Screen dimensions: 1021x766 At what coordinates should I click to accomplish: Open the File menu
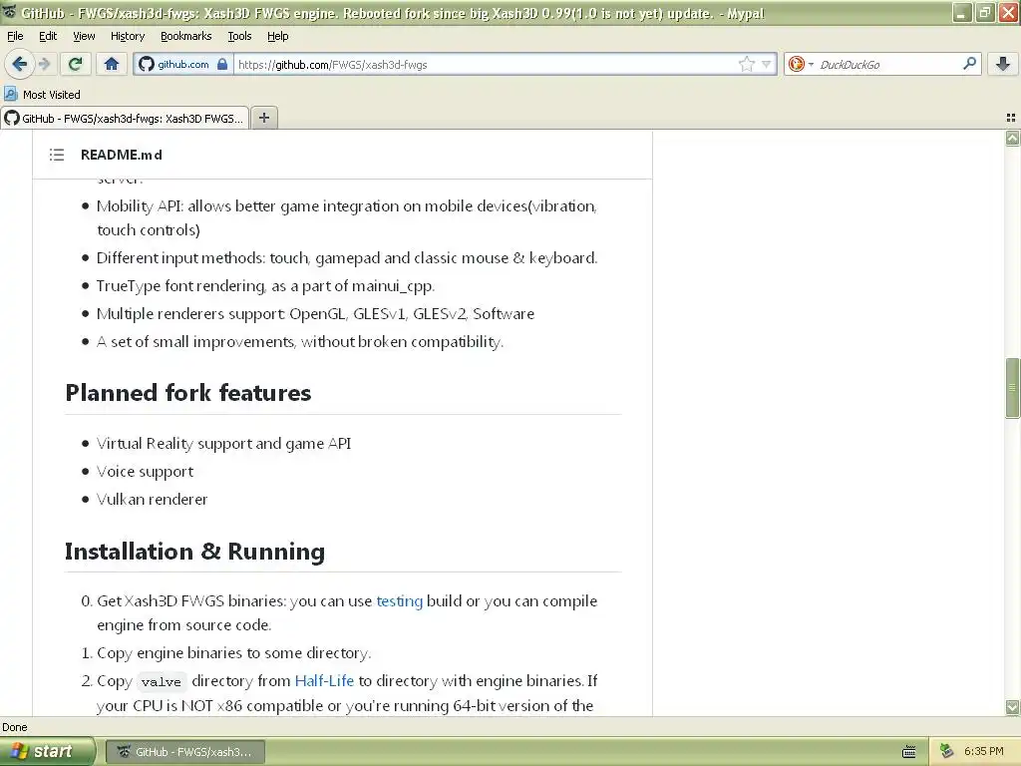(x=15, y=36)
